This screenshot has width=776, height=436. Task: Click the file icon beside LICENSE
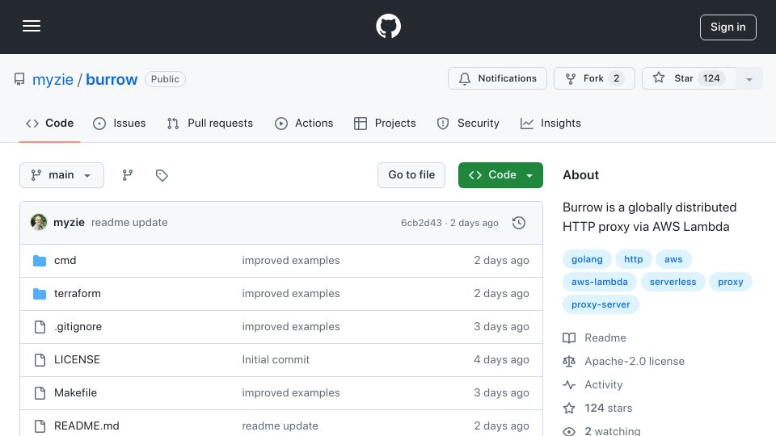point(40,360)
